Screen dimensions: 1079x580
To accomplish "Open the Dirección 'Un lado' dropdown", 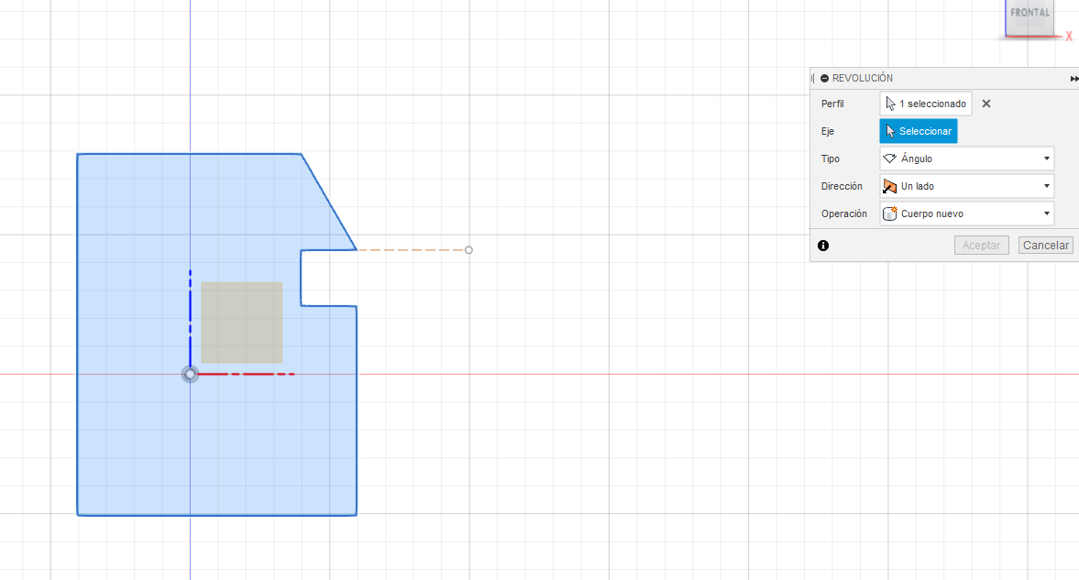I will tap(967, 186).
